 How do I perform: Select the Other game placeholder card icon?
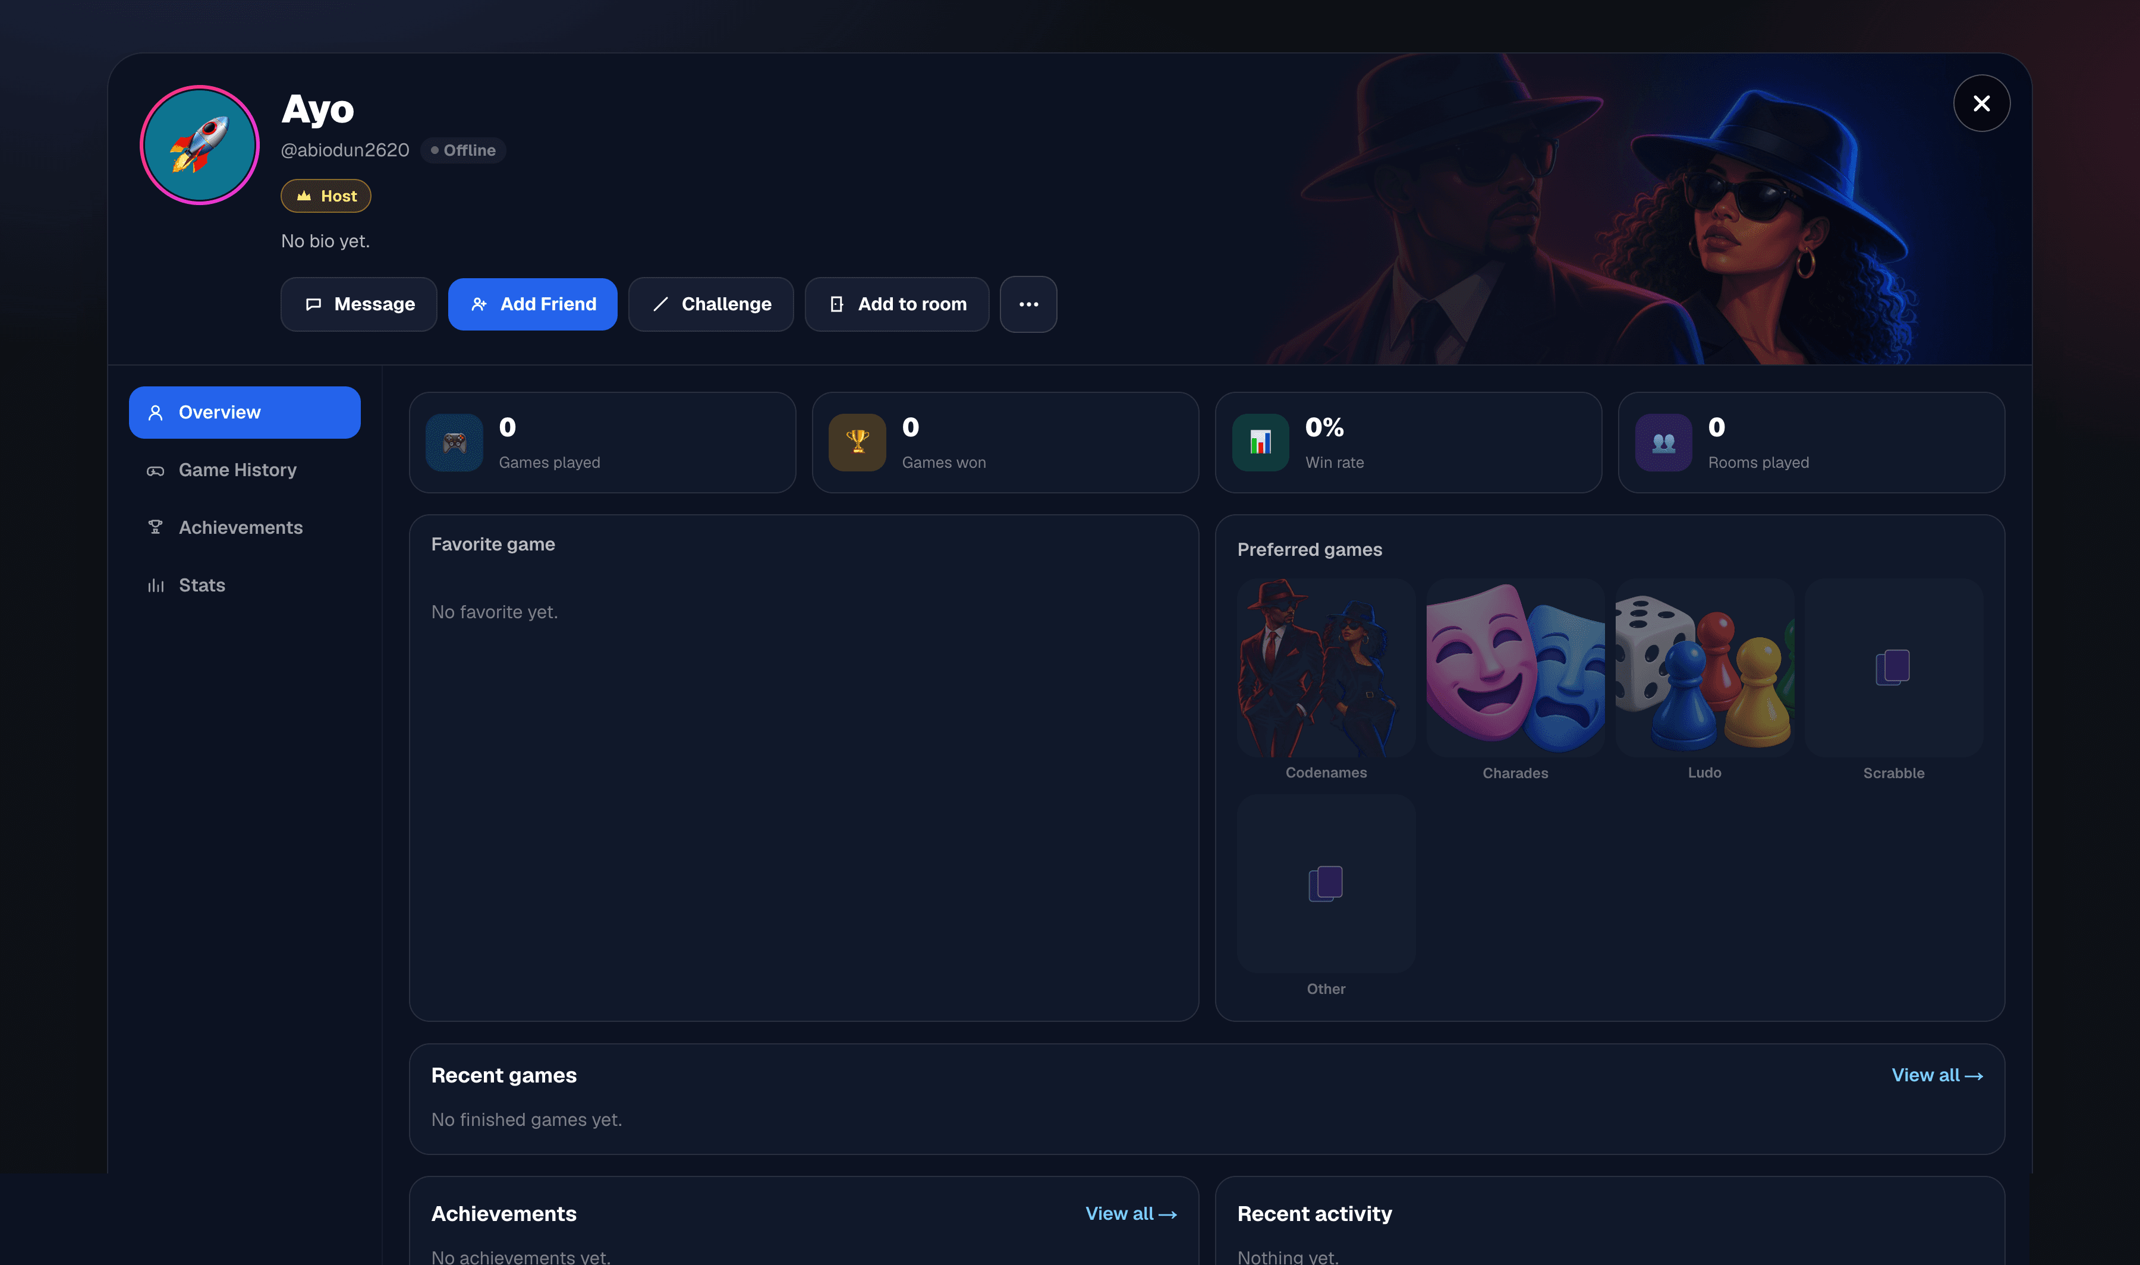(x=1325, y=884)
